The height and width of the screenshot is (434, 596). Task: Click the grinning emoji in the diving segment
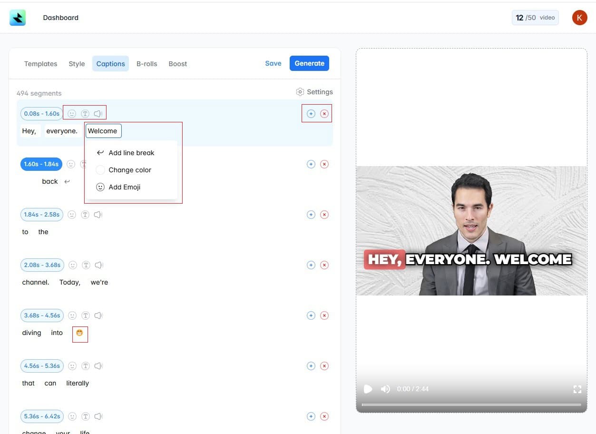(79, 334)
